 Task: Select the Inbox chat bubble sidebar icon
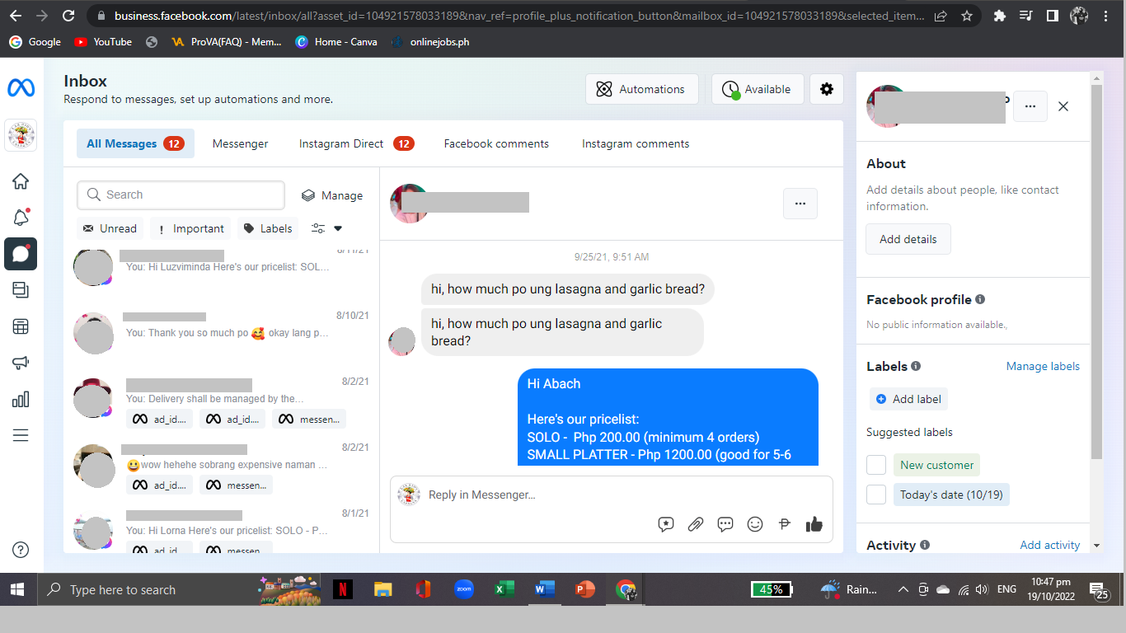(x=21, y=254)
